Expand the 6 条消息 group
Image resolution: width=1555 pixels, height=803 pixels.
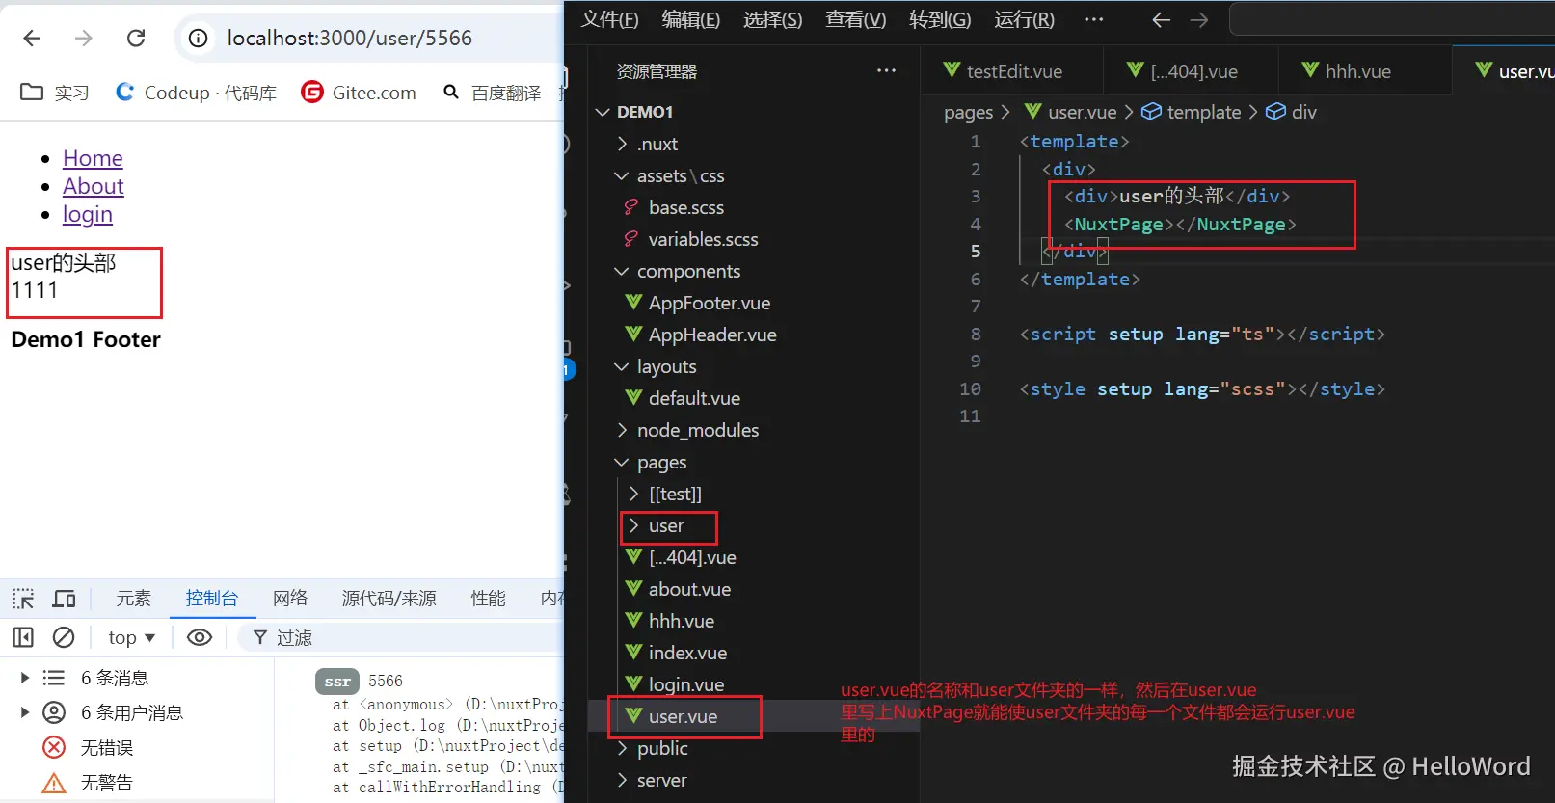tap(25, 678)
